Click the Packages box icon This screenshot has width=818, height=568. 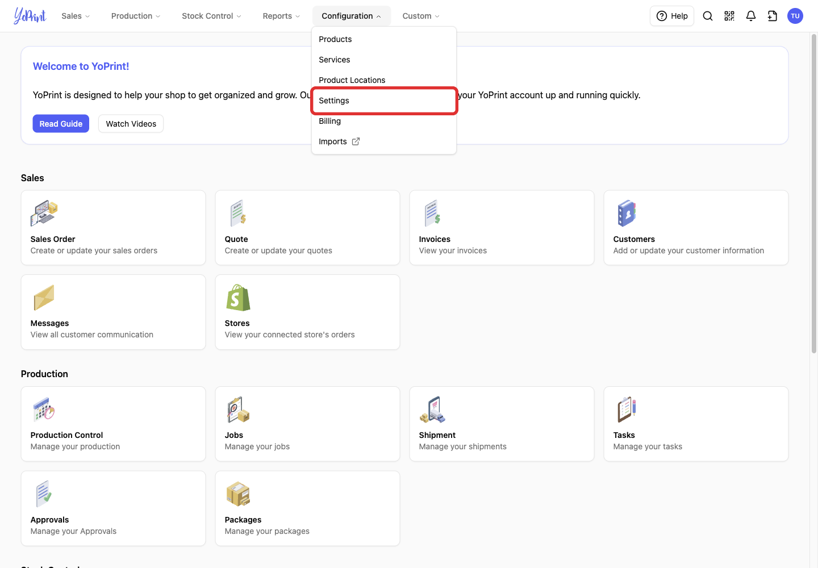[238, 494]
